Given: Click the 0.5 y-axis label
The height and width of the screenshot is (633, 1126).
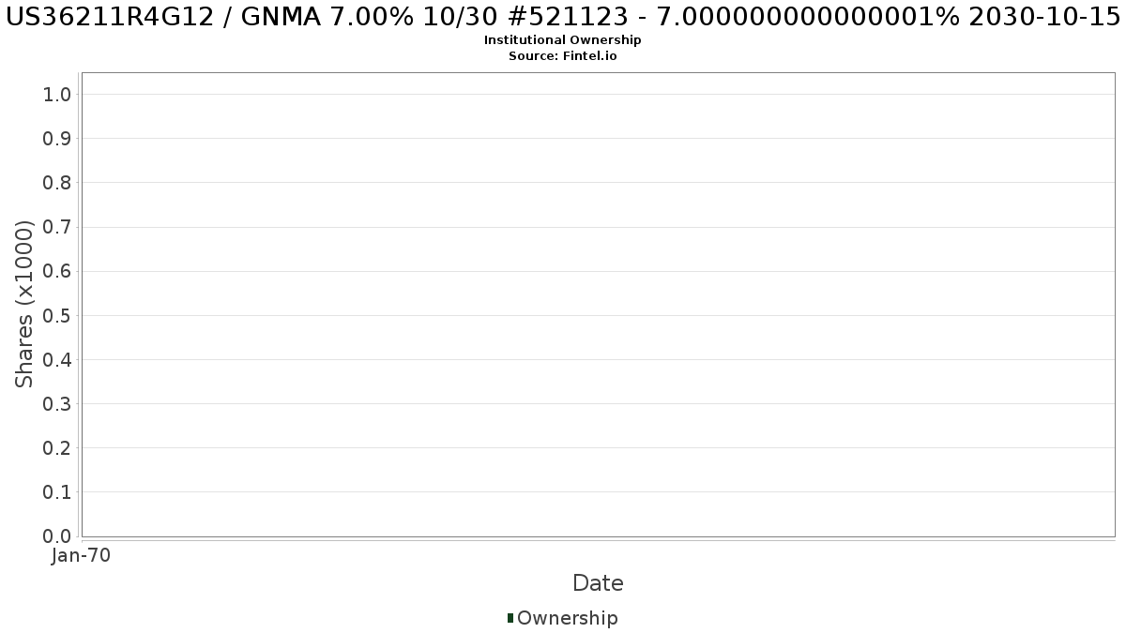Looking at the screenshot, I should [57, 315].
